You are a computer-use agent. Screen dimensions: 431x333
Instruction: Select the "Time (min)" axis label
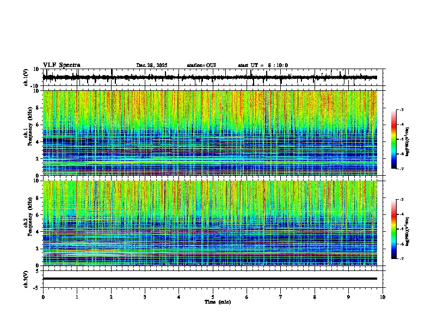pyautogui.click(x=218, y=302)
